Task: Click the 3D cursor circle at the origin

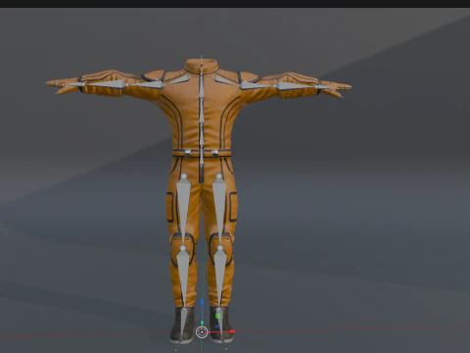Action: click(x=202, y=332)
